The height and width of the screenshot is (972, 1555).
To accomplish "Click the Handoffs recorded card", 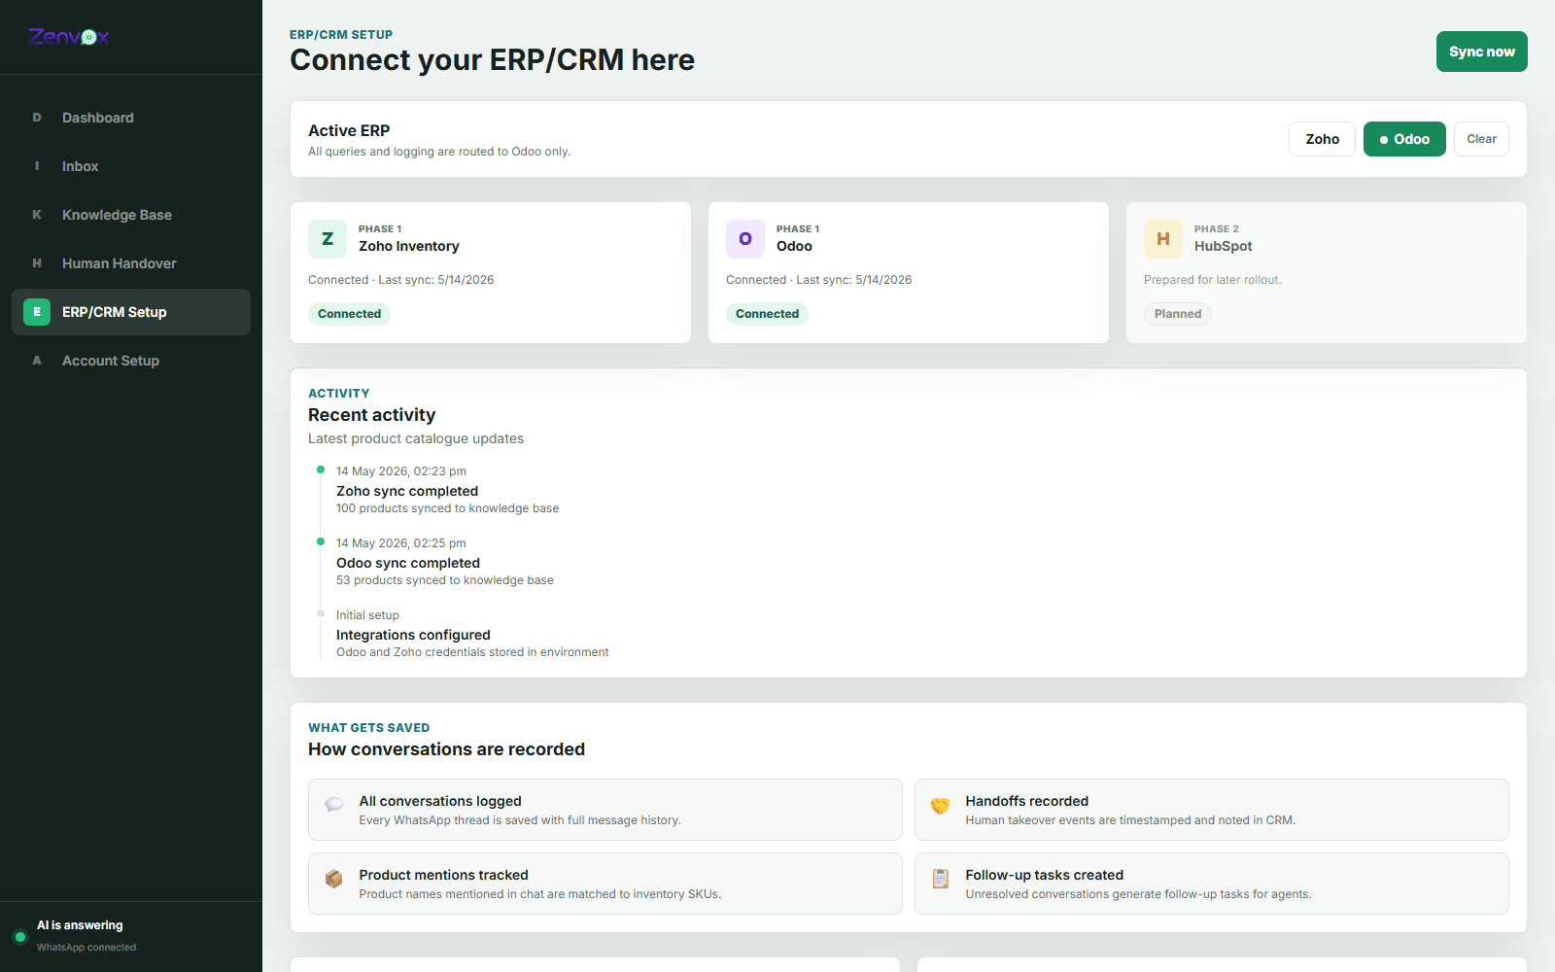I will [1212, 810].
